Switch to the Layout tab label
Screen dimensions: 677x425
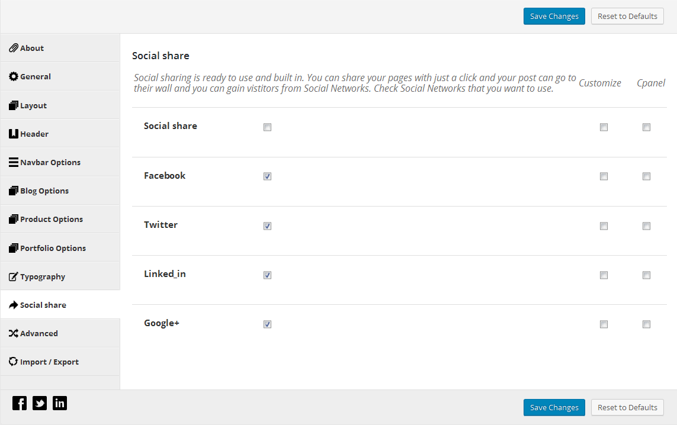point(33,106)
